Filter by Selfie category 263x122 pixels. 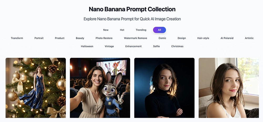156,46
